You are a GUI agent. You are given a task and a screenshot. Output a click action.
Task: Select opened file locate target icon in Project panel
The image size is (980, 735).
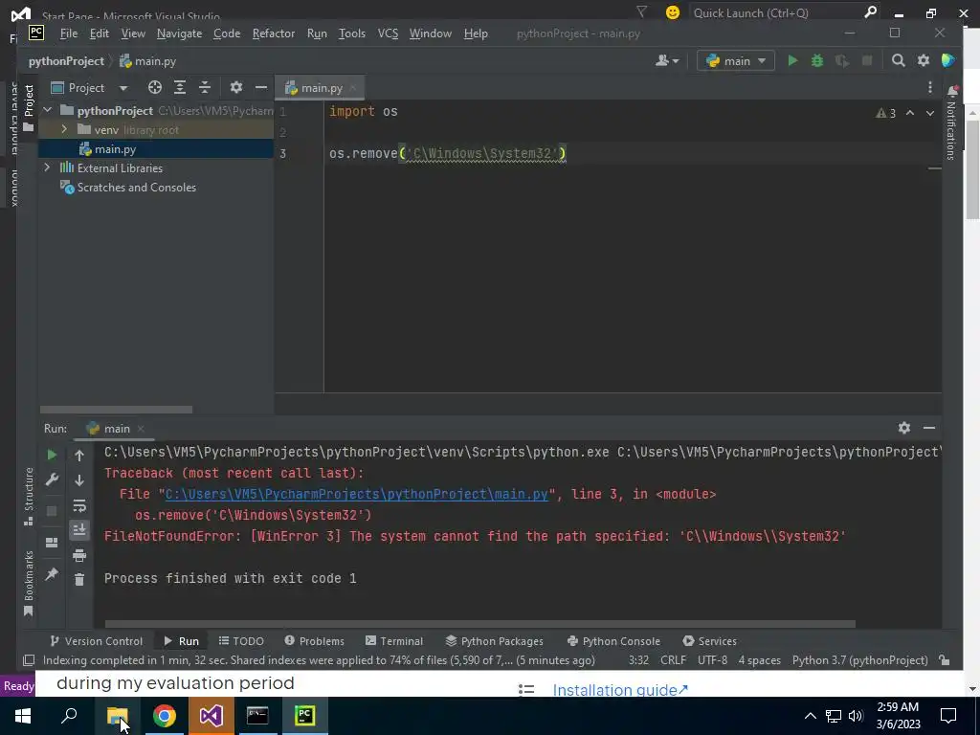(x=155, y=87)
